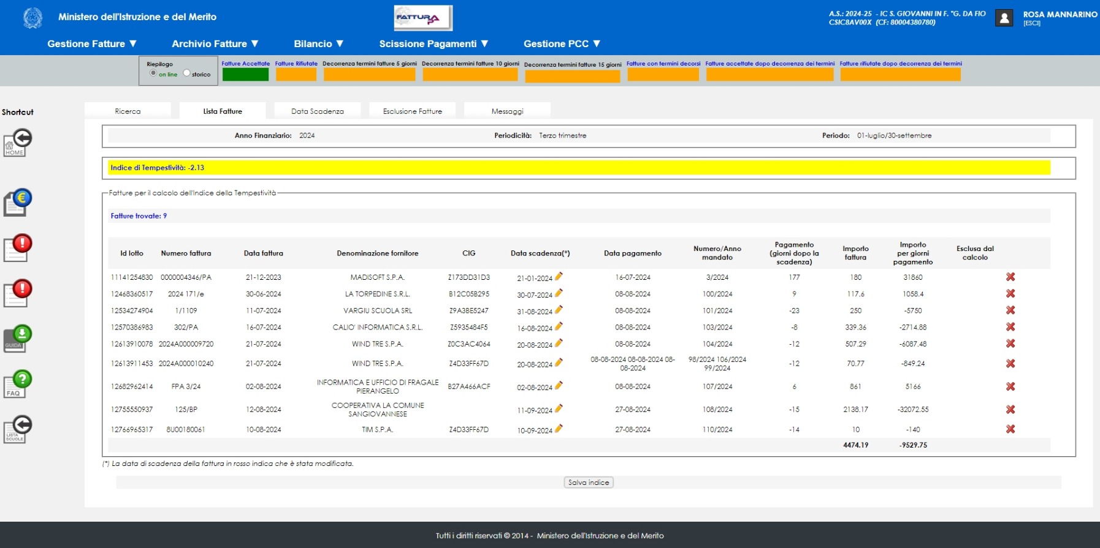Switch to the Data Scadenza tab
The image size is (1100, 548).
pyautogui.click(x=317, y=111)
